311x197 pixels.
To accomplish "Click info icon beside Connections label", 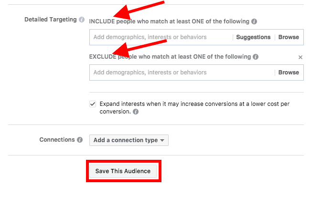I will click(80, 140).
